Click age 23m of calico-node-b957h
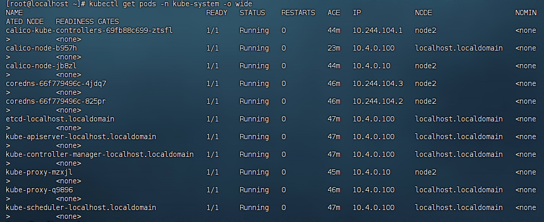Image resolution: width=544 pixels, height=222 pixels. pos(334,48)
